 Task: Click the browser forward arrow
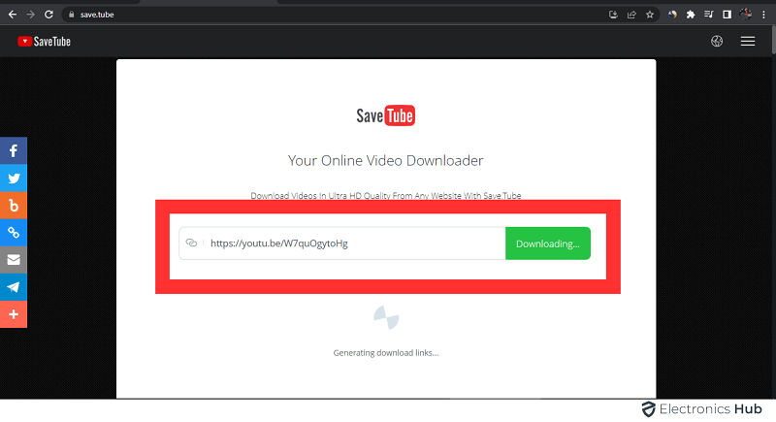[x=31, y=15]
